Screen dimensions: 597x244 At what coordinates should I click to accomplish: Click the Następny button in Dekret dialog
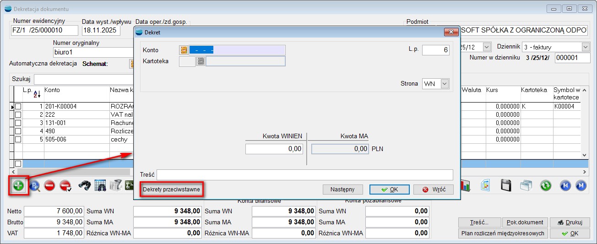click(x=342, y=190)
